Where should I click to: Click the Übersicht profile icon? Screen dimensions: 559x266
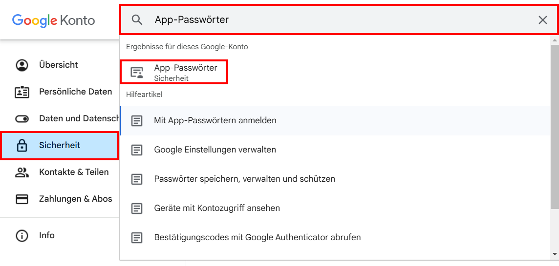click(x=22, y=65)
